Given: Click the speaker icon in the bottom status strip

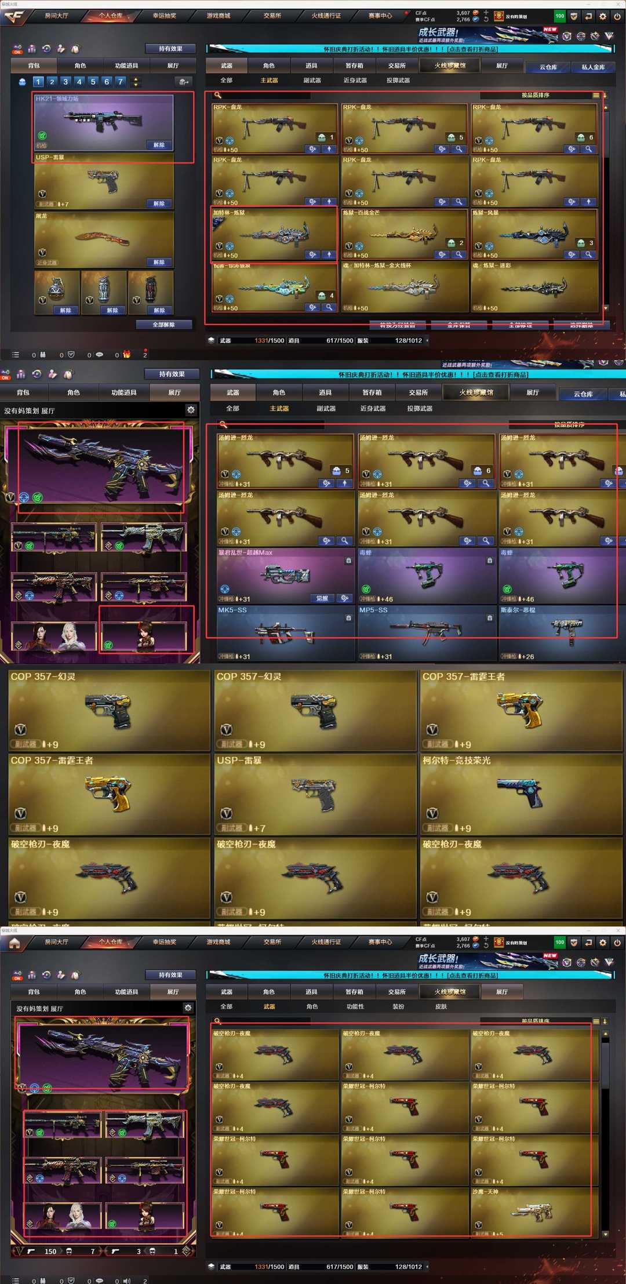Looking at the screenshot, I should tap(127, 1281).
